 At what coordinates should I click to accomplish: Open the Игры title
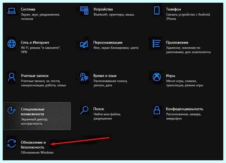point(170,75)
